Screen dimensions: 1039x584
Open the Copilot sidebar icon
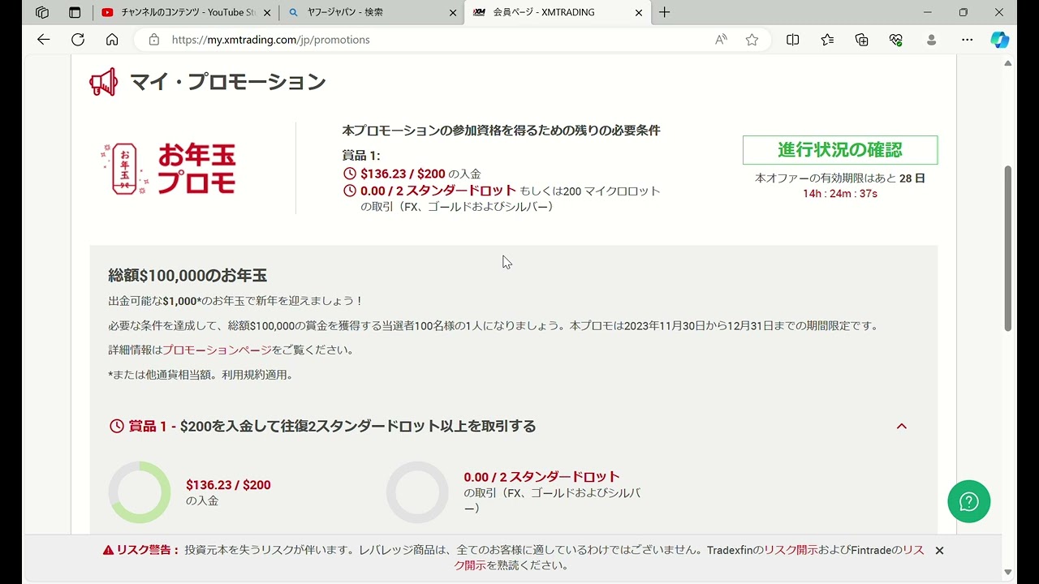[x=999, y=40]
